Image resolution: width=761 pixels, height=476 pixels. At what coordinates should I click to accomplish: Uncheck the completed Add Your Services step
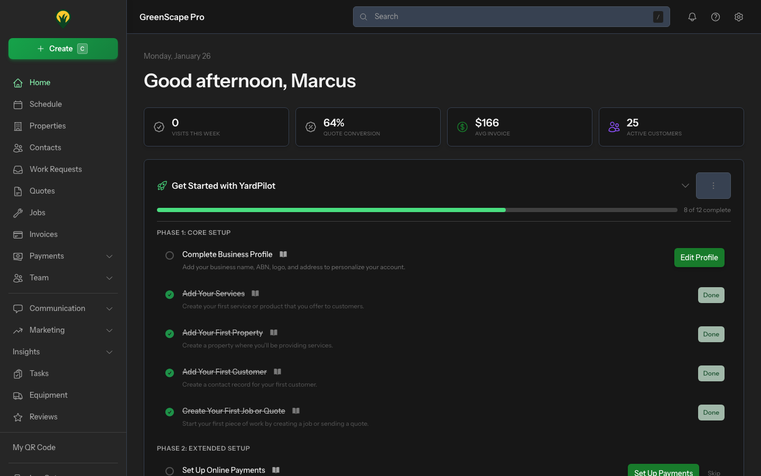[x=170, y=295]
